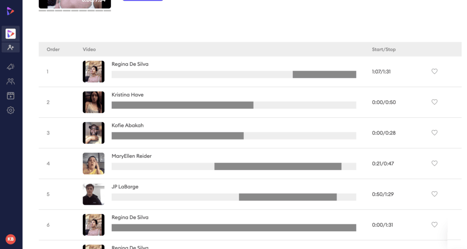Click the Kristina Have name label
Image resolution: width=467 pixels, height=249 pixels.
pyautogui.click(x=128, y=95)
